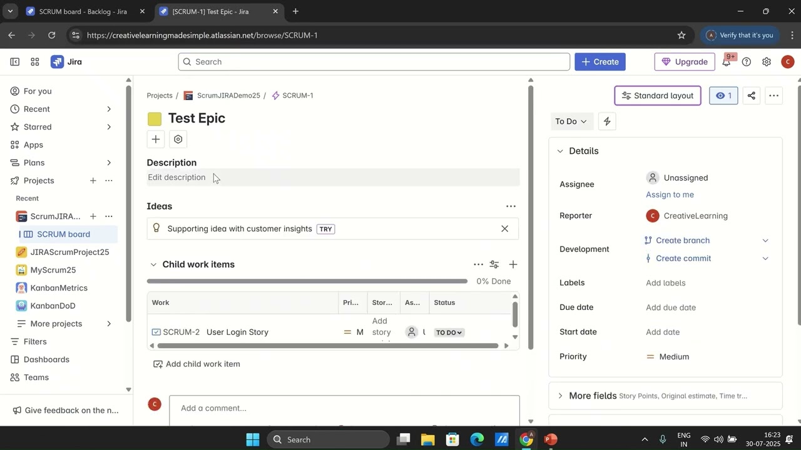
Task: Click the apps target icon under title
Action: click(178, 139)
